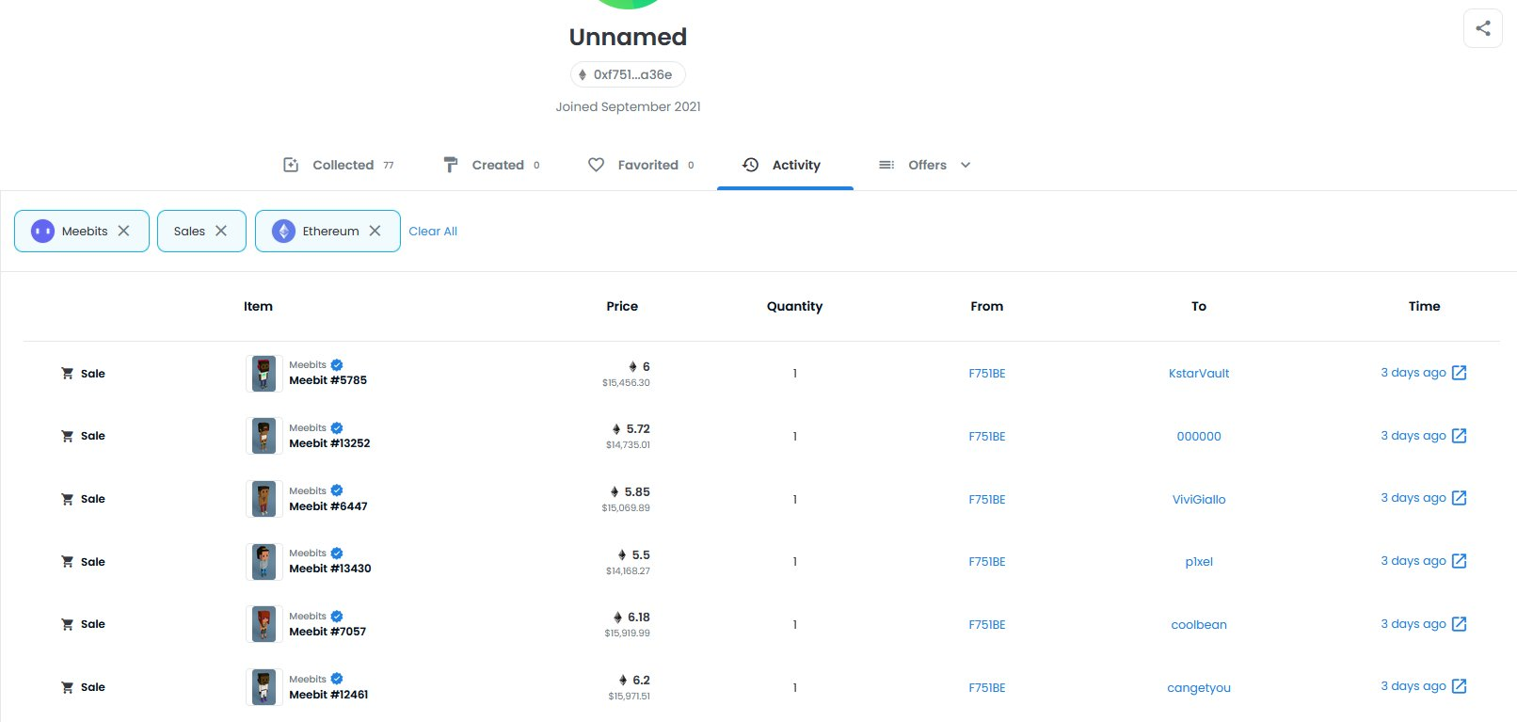The image size is (1517, 722).
Task: Open Meebit #13252 item link
Action: click(329, 443)
